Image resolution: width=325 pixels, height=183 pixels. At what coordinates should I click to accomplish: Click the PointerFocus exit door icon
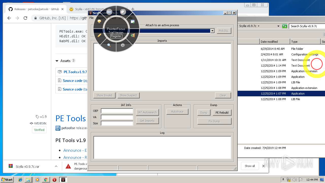133,35
